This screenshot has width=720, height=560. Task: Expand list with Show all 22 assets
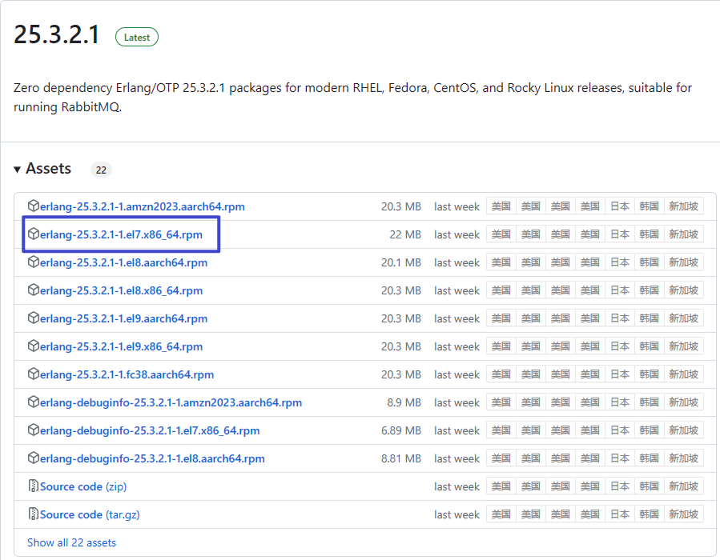click(x=71, y=542)
